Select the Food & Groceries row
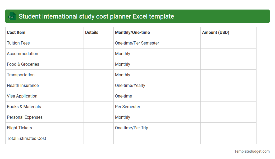This screenshot has width=275, height=159. [23, 64]
